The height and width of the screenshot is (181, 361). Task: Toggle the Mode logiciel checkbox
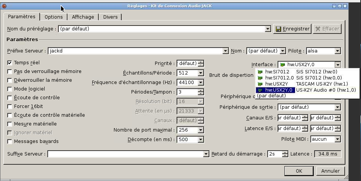coord(10,89)
